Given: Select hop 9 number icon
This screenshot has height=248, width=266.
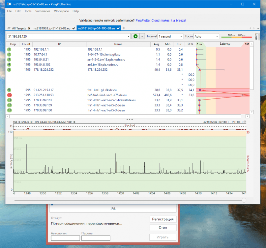Looking at the screenshot, I should point(9,90).
